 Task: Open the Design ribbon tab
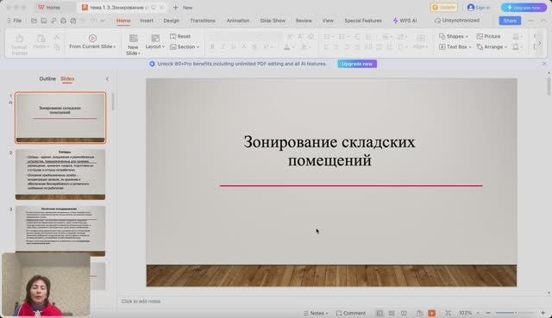171,21
